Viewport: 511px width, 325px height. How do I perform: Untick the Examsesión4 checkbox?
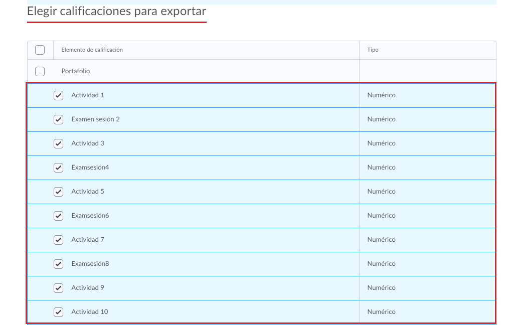click(x=59, y=168)
